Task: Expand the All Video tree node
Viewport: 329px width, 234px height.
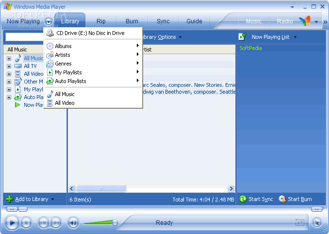Action: [9, 74]
